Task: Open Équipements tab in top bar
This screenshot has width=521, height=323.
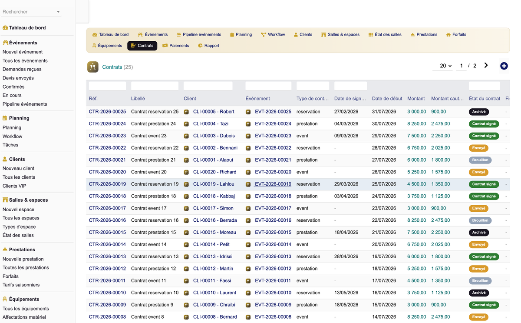Action: (107, 46)
